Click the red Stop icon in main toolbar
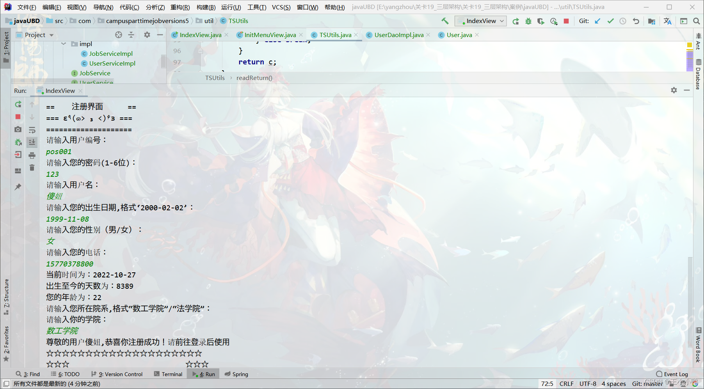Viewport: 704px width, 389px height. 566,21
